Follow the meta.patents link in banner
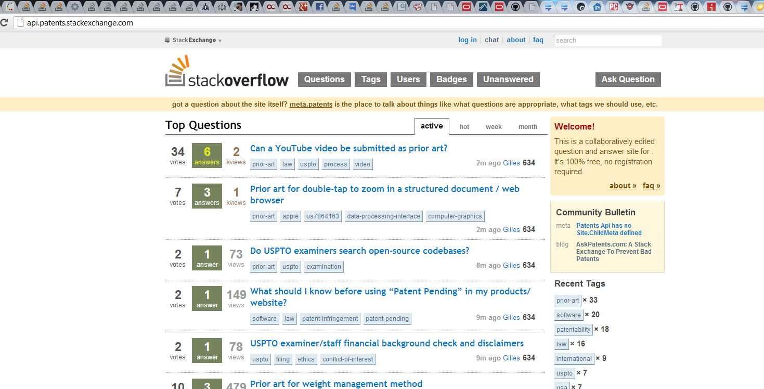 311,105
